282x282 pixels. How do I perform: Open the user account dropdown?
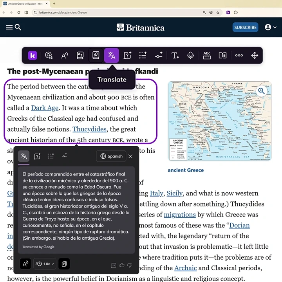(271, 27)
